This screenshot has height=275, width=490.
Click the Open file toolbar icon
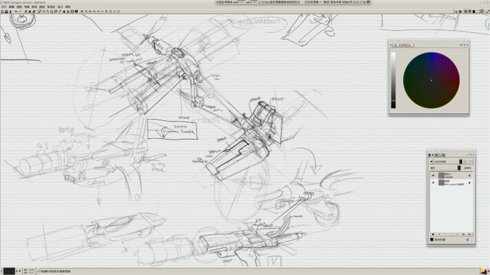6,12
